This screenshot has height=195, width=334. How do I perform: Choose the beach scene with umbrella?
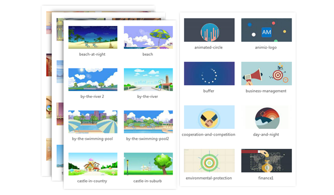(148, 37)
